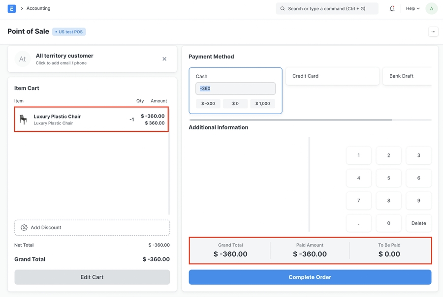The height and width of the screenshot is (297, 443).
Task: Click the Complete Order button
Action: coord(310,277)
